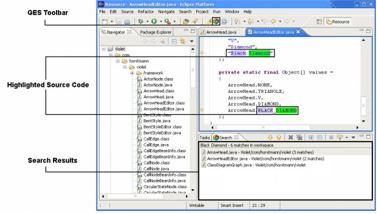The width and height of the screenshot is (377, 214).
Task: Close the ArrowHeadEditor.java editor tab
Action: pyautogui.click(x=298, y=32)
